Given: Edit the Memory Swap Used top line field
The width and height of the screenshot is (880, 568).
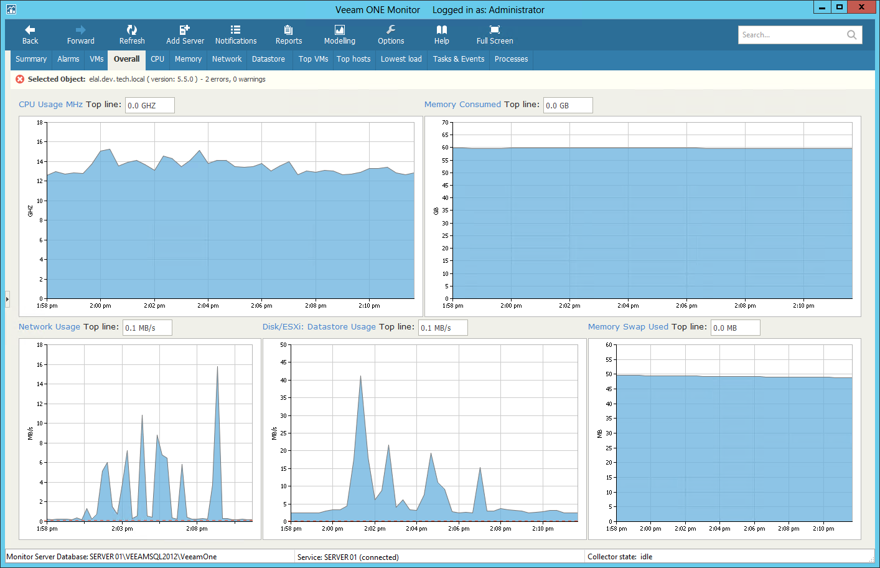Looking at the screenshot, I should (736, 328).
